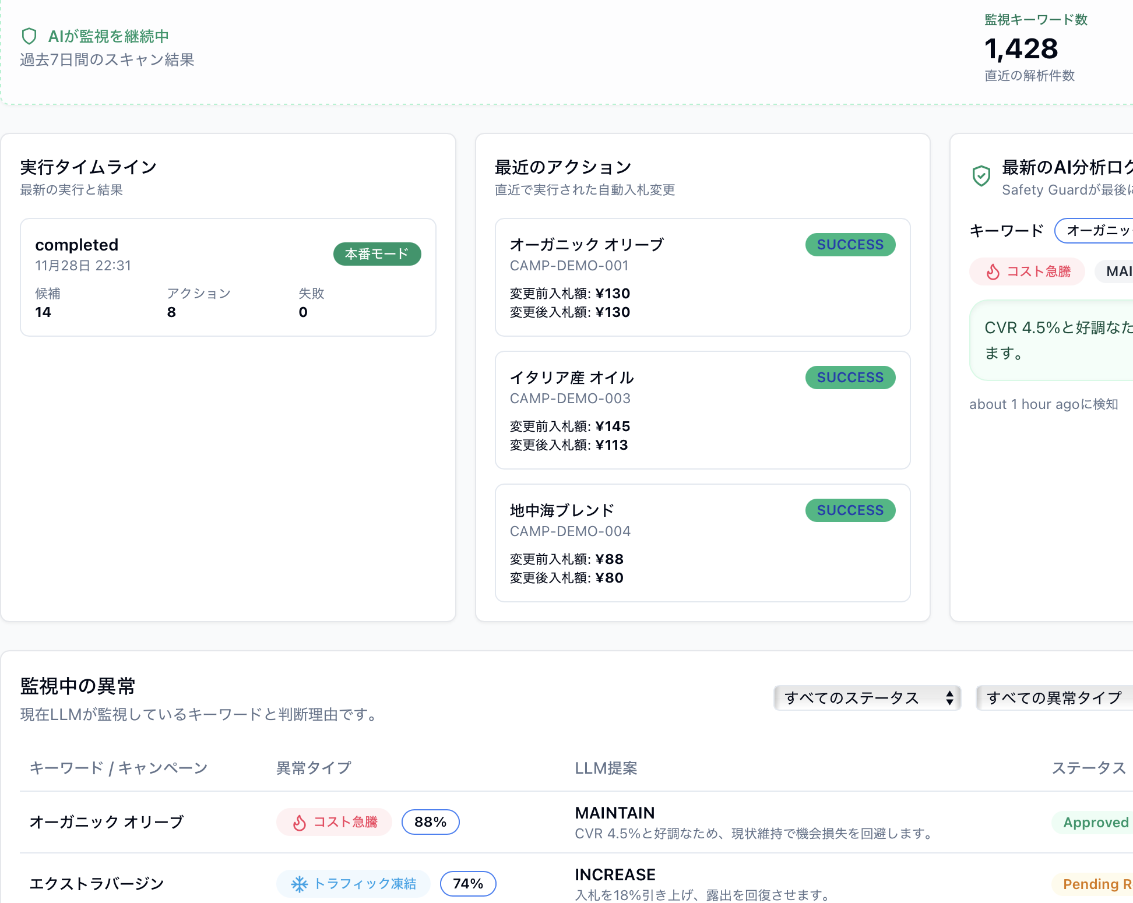Screen dimensions: 1133x903
Task: Click the 本番モード badge on the execution timeline
Action: click(x=377, y=254)
